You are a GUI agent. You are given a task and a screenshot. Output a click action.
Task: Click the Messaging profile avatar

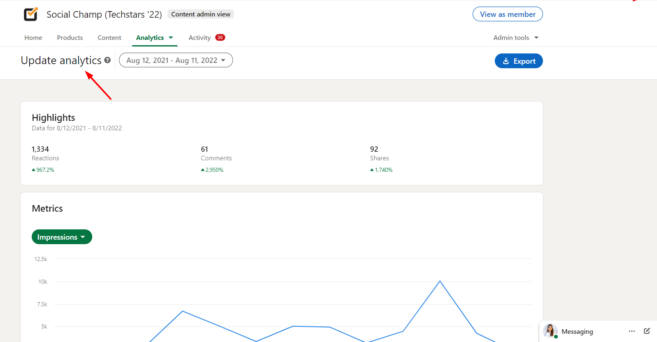click(x=550, y=331)
